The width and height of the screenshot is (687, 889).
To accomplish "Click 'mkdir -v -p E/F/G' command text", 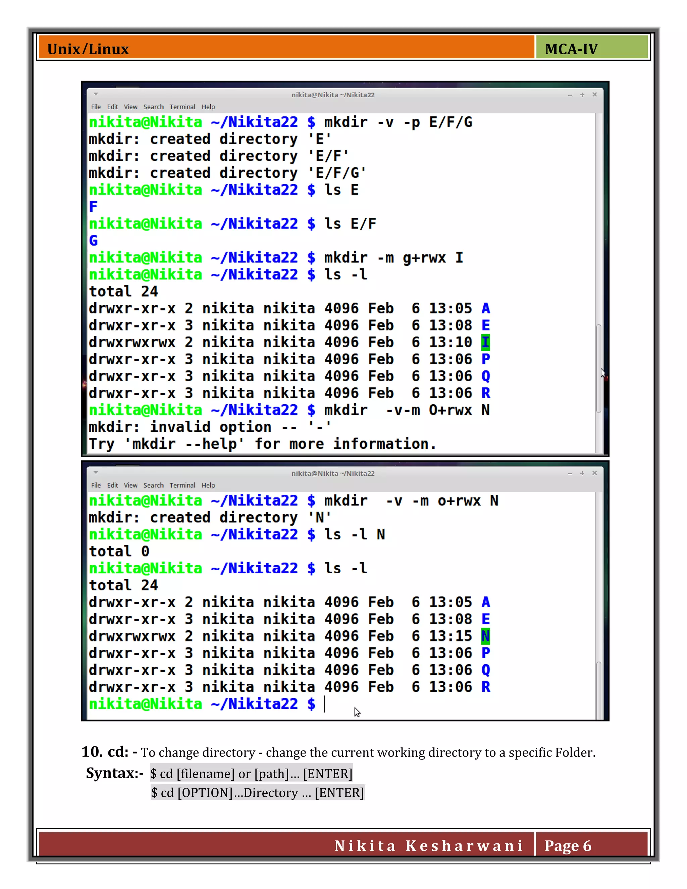I will coord(398,122).
